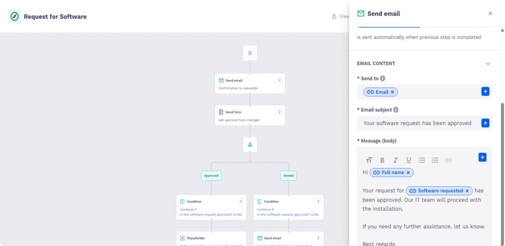Remove the Email tag from Send to

[x=392, y=92]
